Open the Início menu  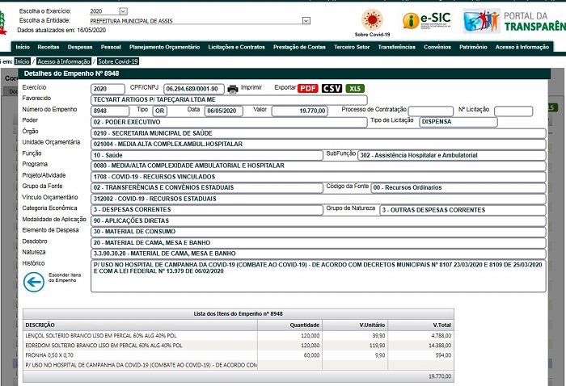pos(23,47)
